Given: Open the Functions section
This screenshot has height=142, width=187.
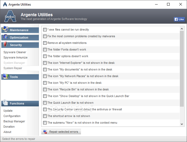Looking at the screenshot, I should (x=20, y=103).
